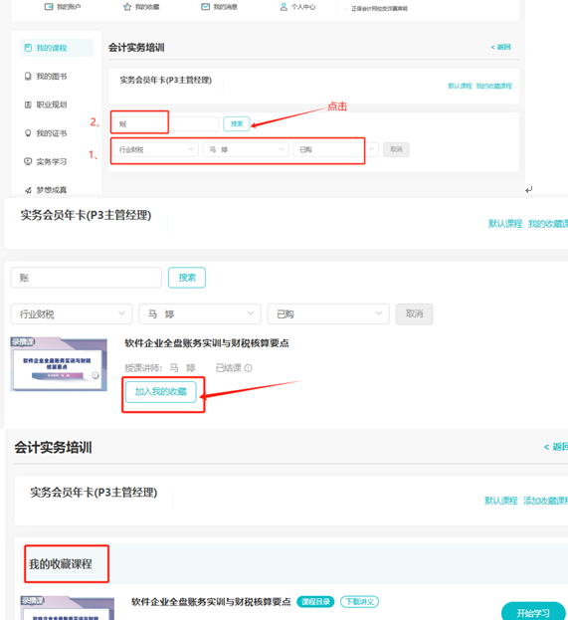Open 默认课程 link in the middle screenshot
Image resolution: width=568 pixels, height=620 pixels.
pyautogui.click(x=505, y=223)
